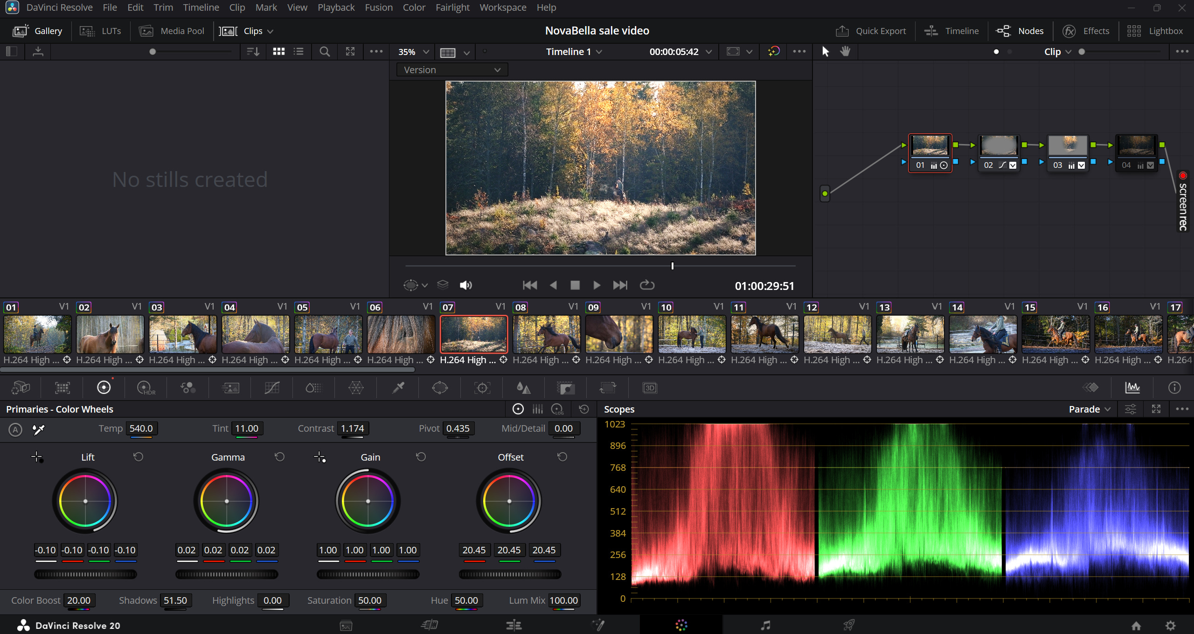Show the Scopes panel icon
Viewport: 1194px width, 634px height.
click(1132, 388)
